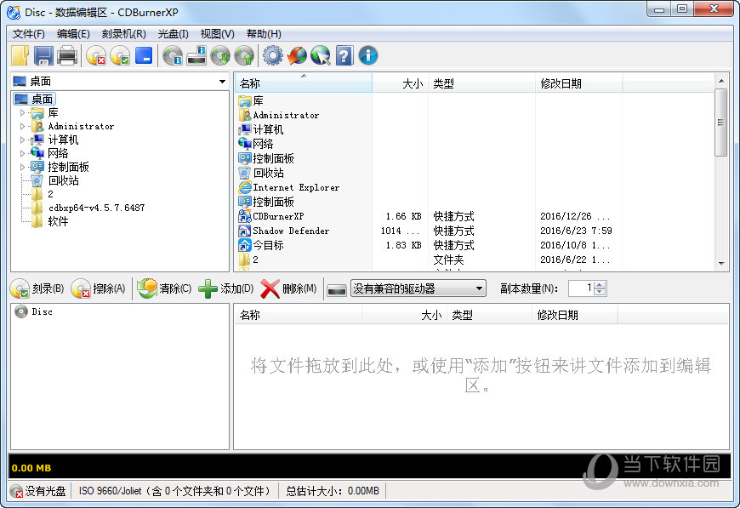Screen dimensions: 740x508
Task: Click the disc icon with green down arrow
Action: 220,55
